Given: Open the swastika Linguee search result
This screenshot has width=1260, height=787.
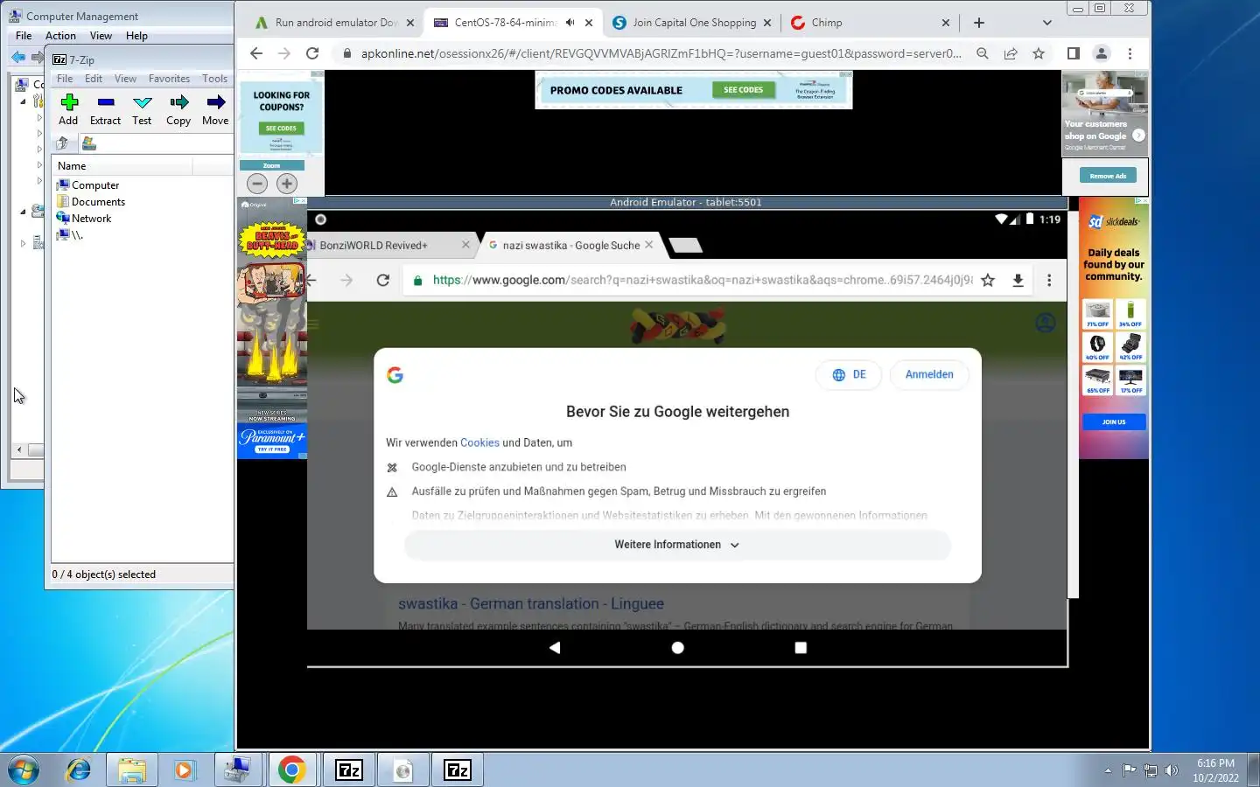Looking at the screenshot, I should (x=530, y=603).
